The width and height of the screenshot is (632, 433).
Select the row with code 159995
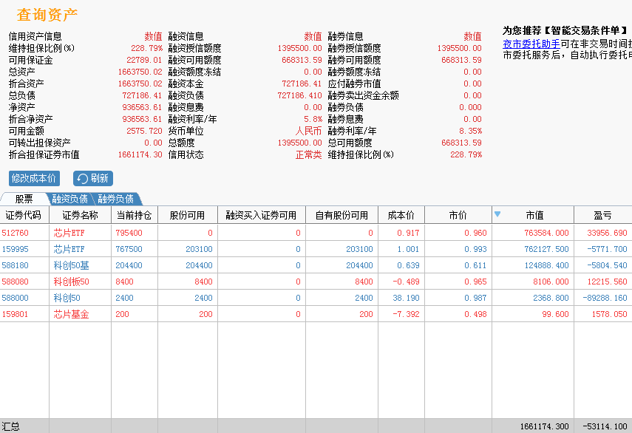click(x=316, y=249)
